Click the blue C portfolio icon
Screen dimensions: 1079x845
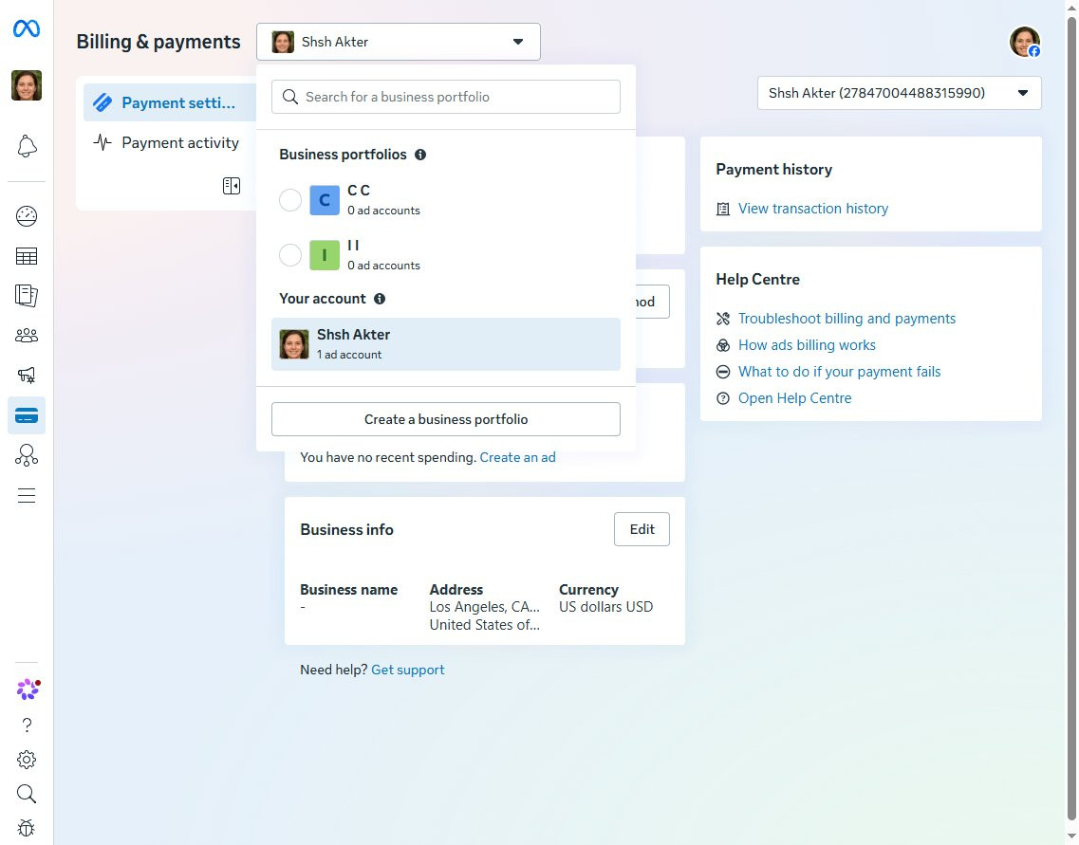click(x=325, y=200)
